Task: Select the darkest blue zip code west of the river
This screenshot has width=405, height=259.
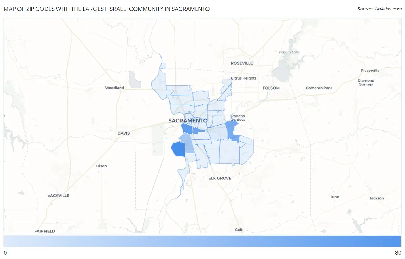Action: click(178, 149)
